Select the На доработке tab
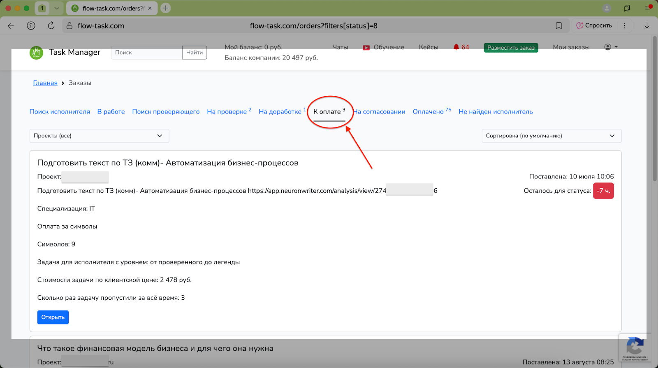Viewport: 658px width, 368px height. [x=280, y=112]
